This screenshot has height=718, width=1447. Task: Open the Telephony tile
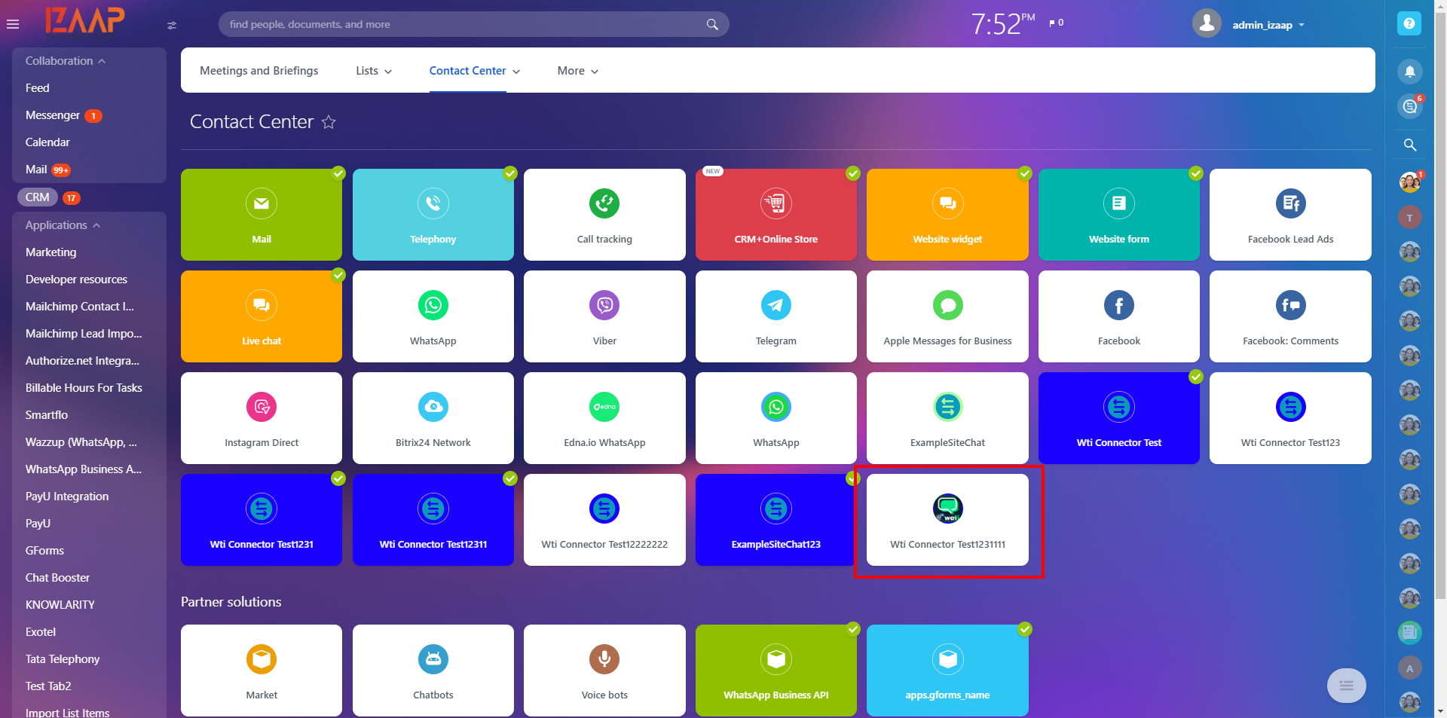pyautogui.click(x=433, y=215)
